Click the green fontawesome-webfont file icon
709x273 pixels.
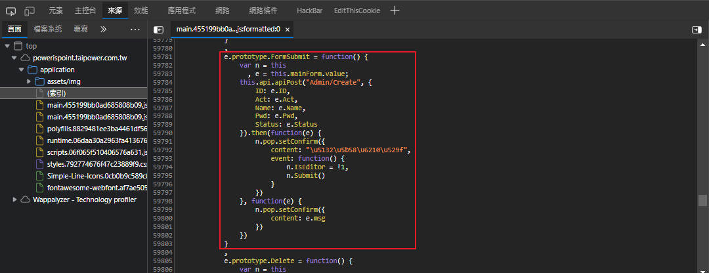39,187
